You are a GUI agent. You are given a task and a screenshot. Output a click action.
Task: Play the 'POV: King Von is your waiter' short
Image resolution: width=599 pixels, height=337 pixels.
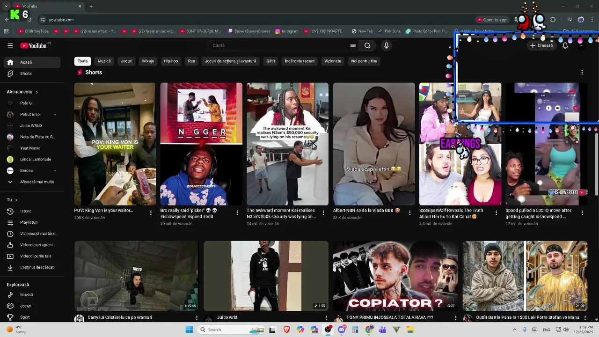(115, 144)
